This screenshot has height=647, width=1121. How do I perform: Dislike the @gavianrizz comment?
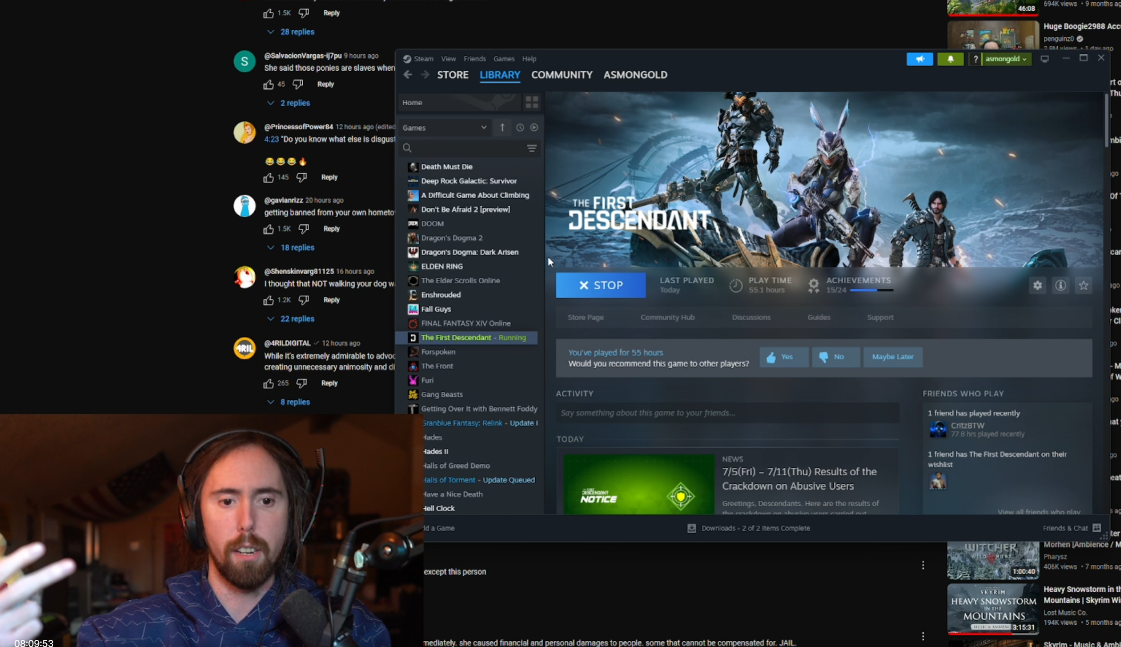(x=304, y=229)
